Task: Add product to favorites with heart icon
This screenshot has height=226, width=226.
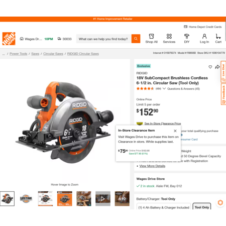Action: (210, 67)
